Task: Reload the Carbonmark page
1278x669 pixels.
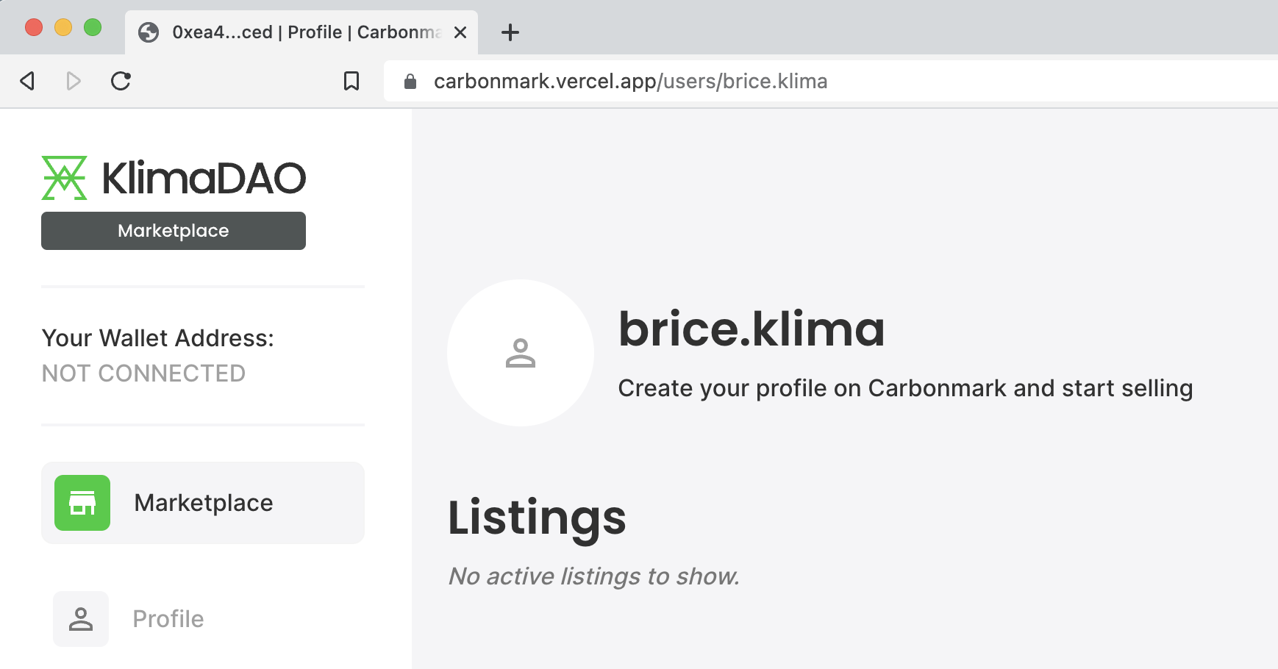Action: [121, 81]
